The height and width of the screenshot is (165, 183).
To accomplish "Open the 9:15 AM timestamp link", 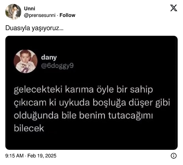I will click(x=14, y=156).
